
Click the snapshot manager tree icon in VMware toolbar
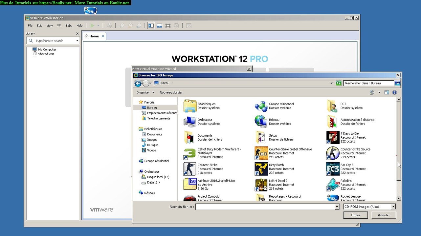[110, 26]
